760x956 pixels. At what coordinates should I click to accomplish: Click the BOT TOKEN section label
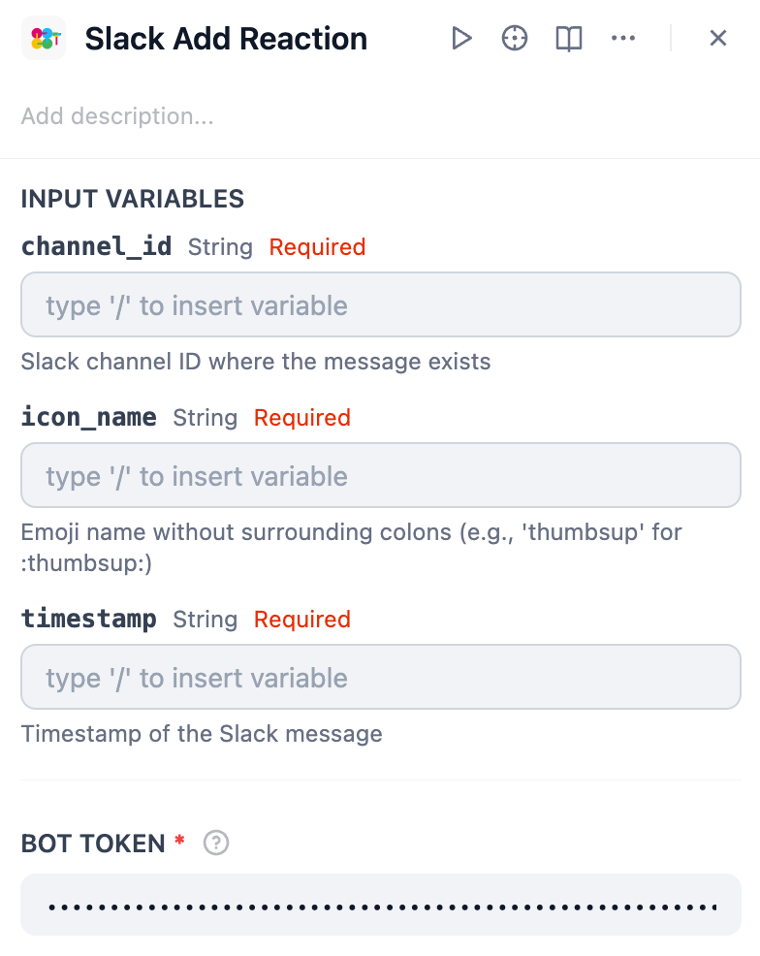point(93,844)
